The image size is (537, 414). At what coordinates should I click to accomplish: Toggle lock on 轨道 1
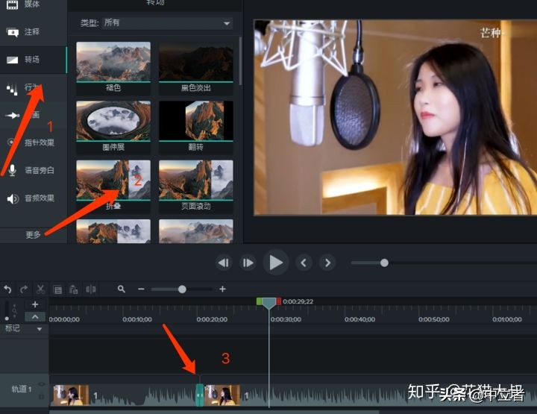(42, 397)
